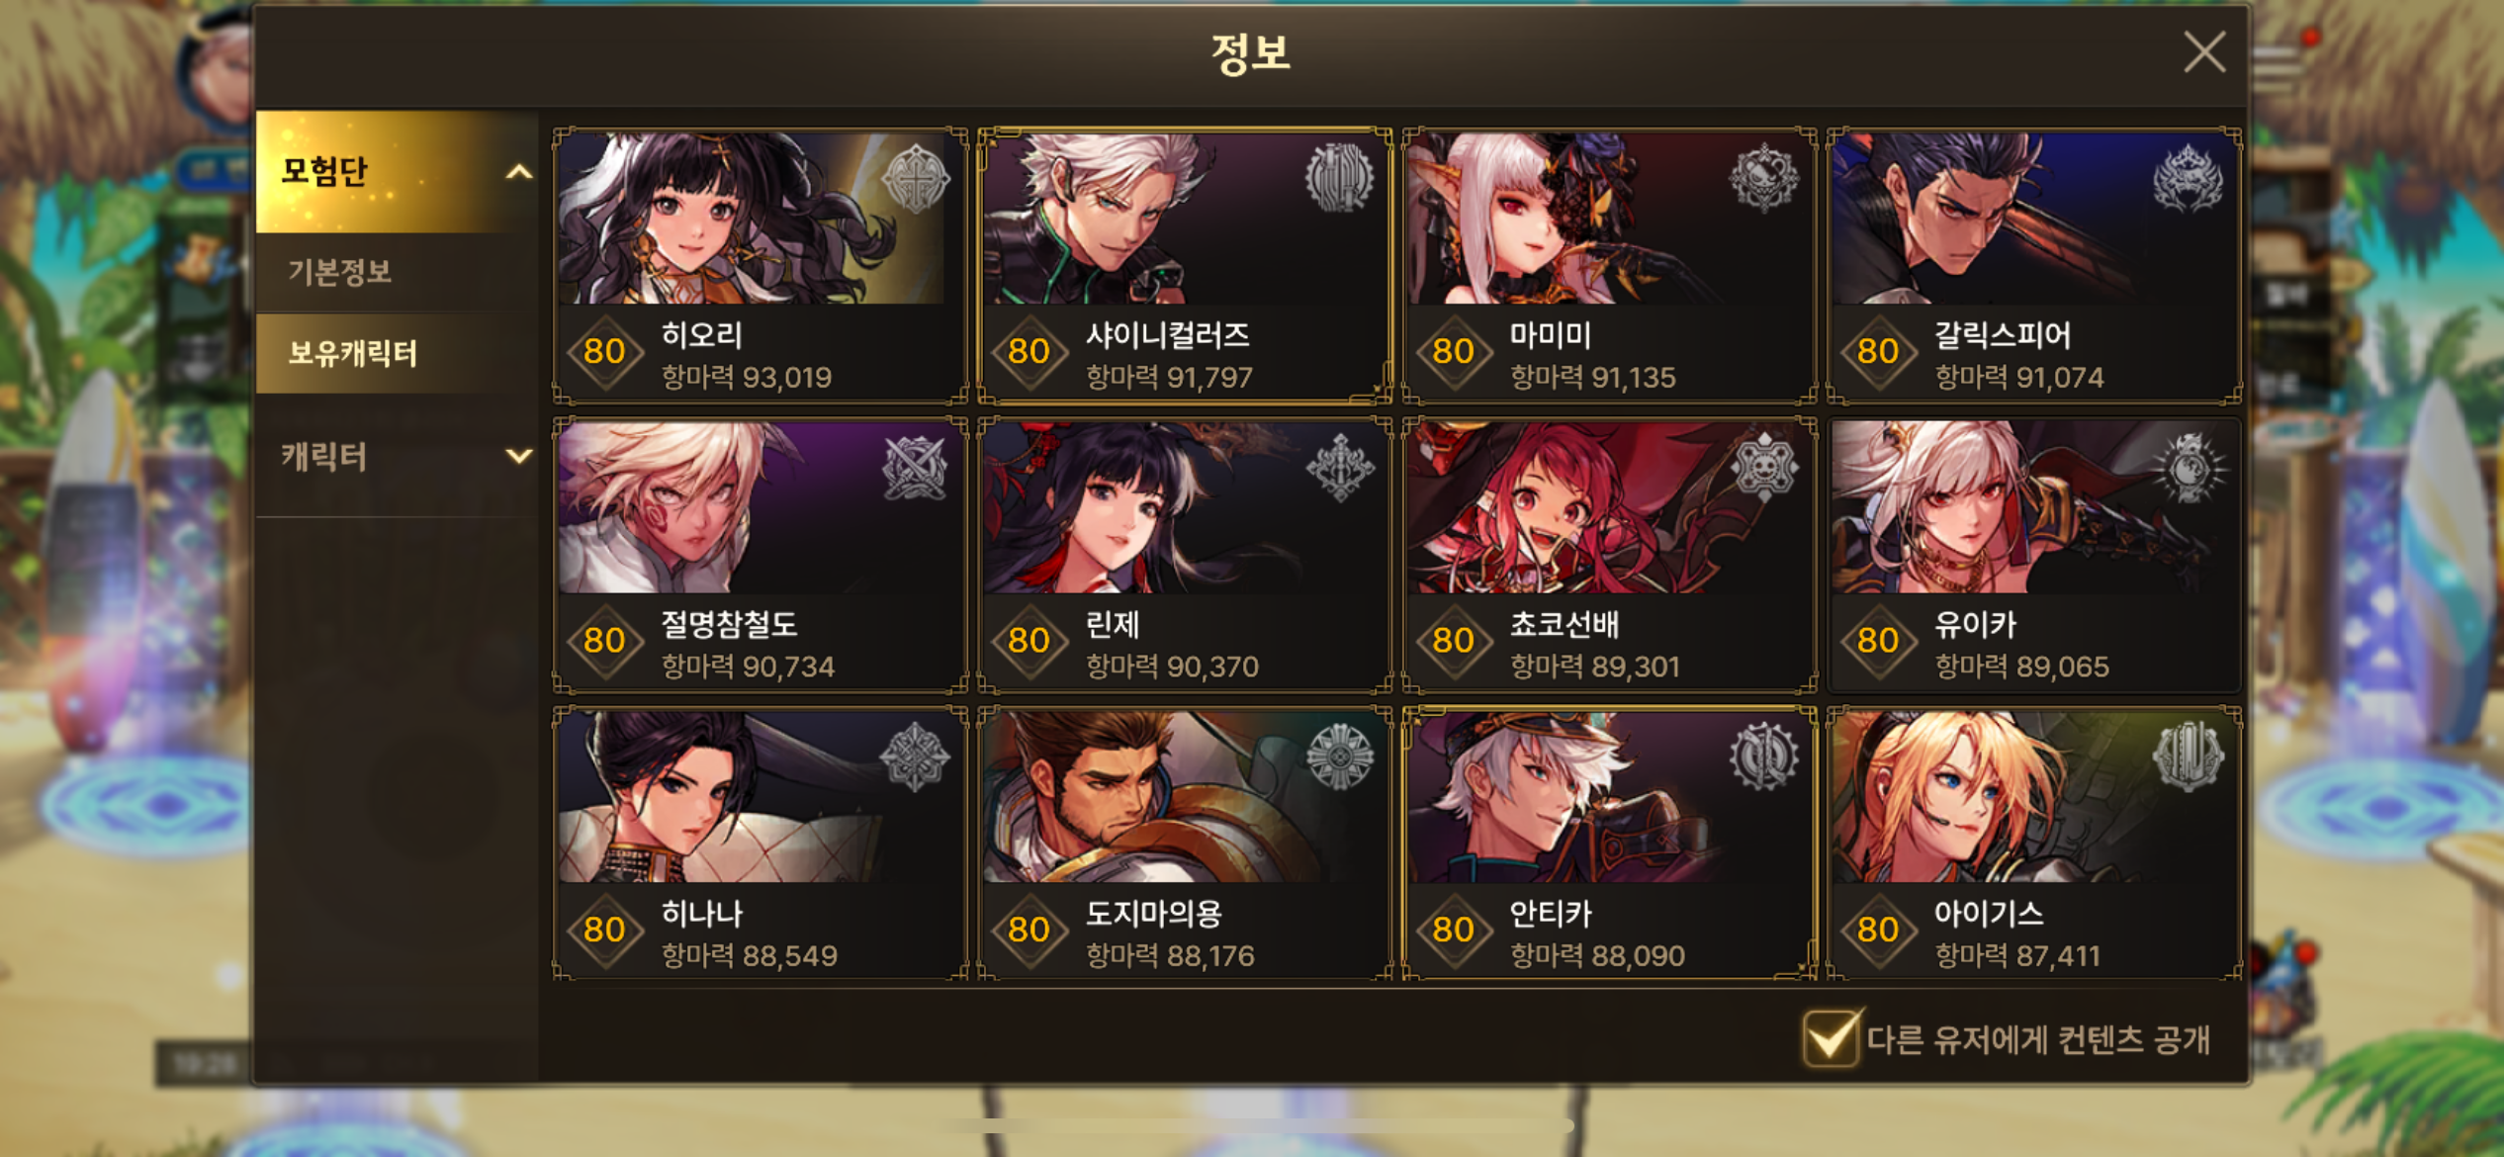Click the crossed-swords emblem on 절명참철도's card
Screen dimensions: 2504x1157
915,468
